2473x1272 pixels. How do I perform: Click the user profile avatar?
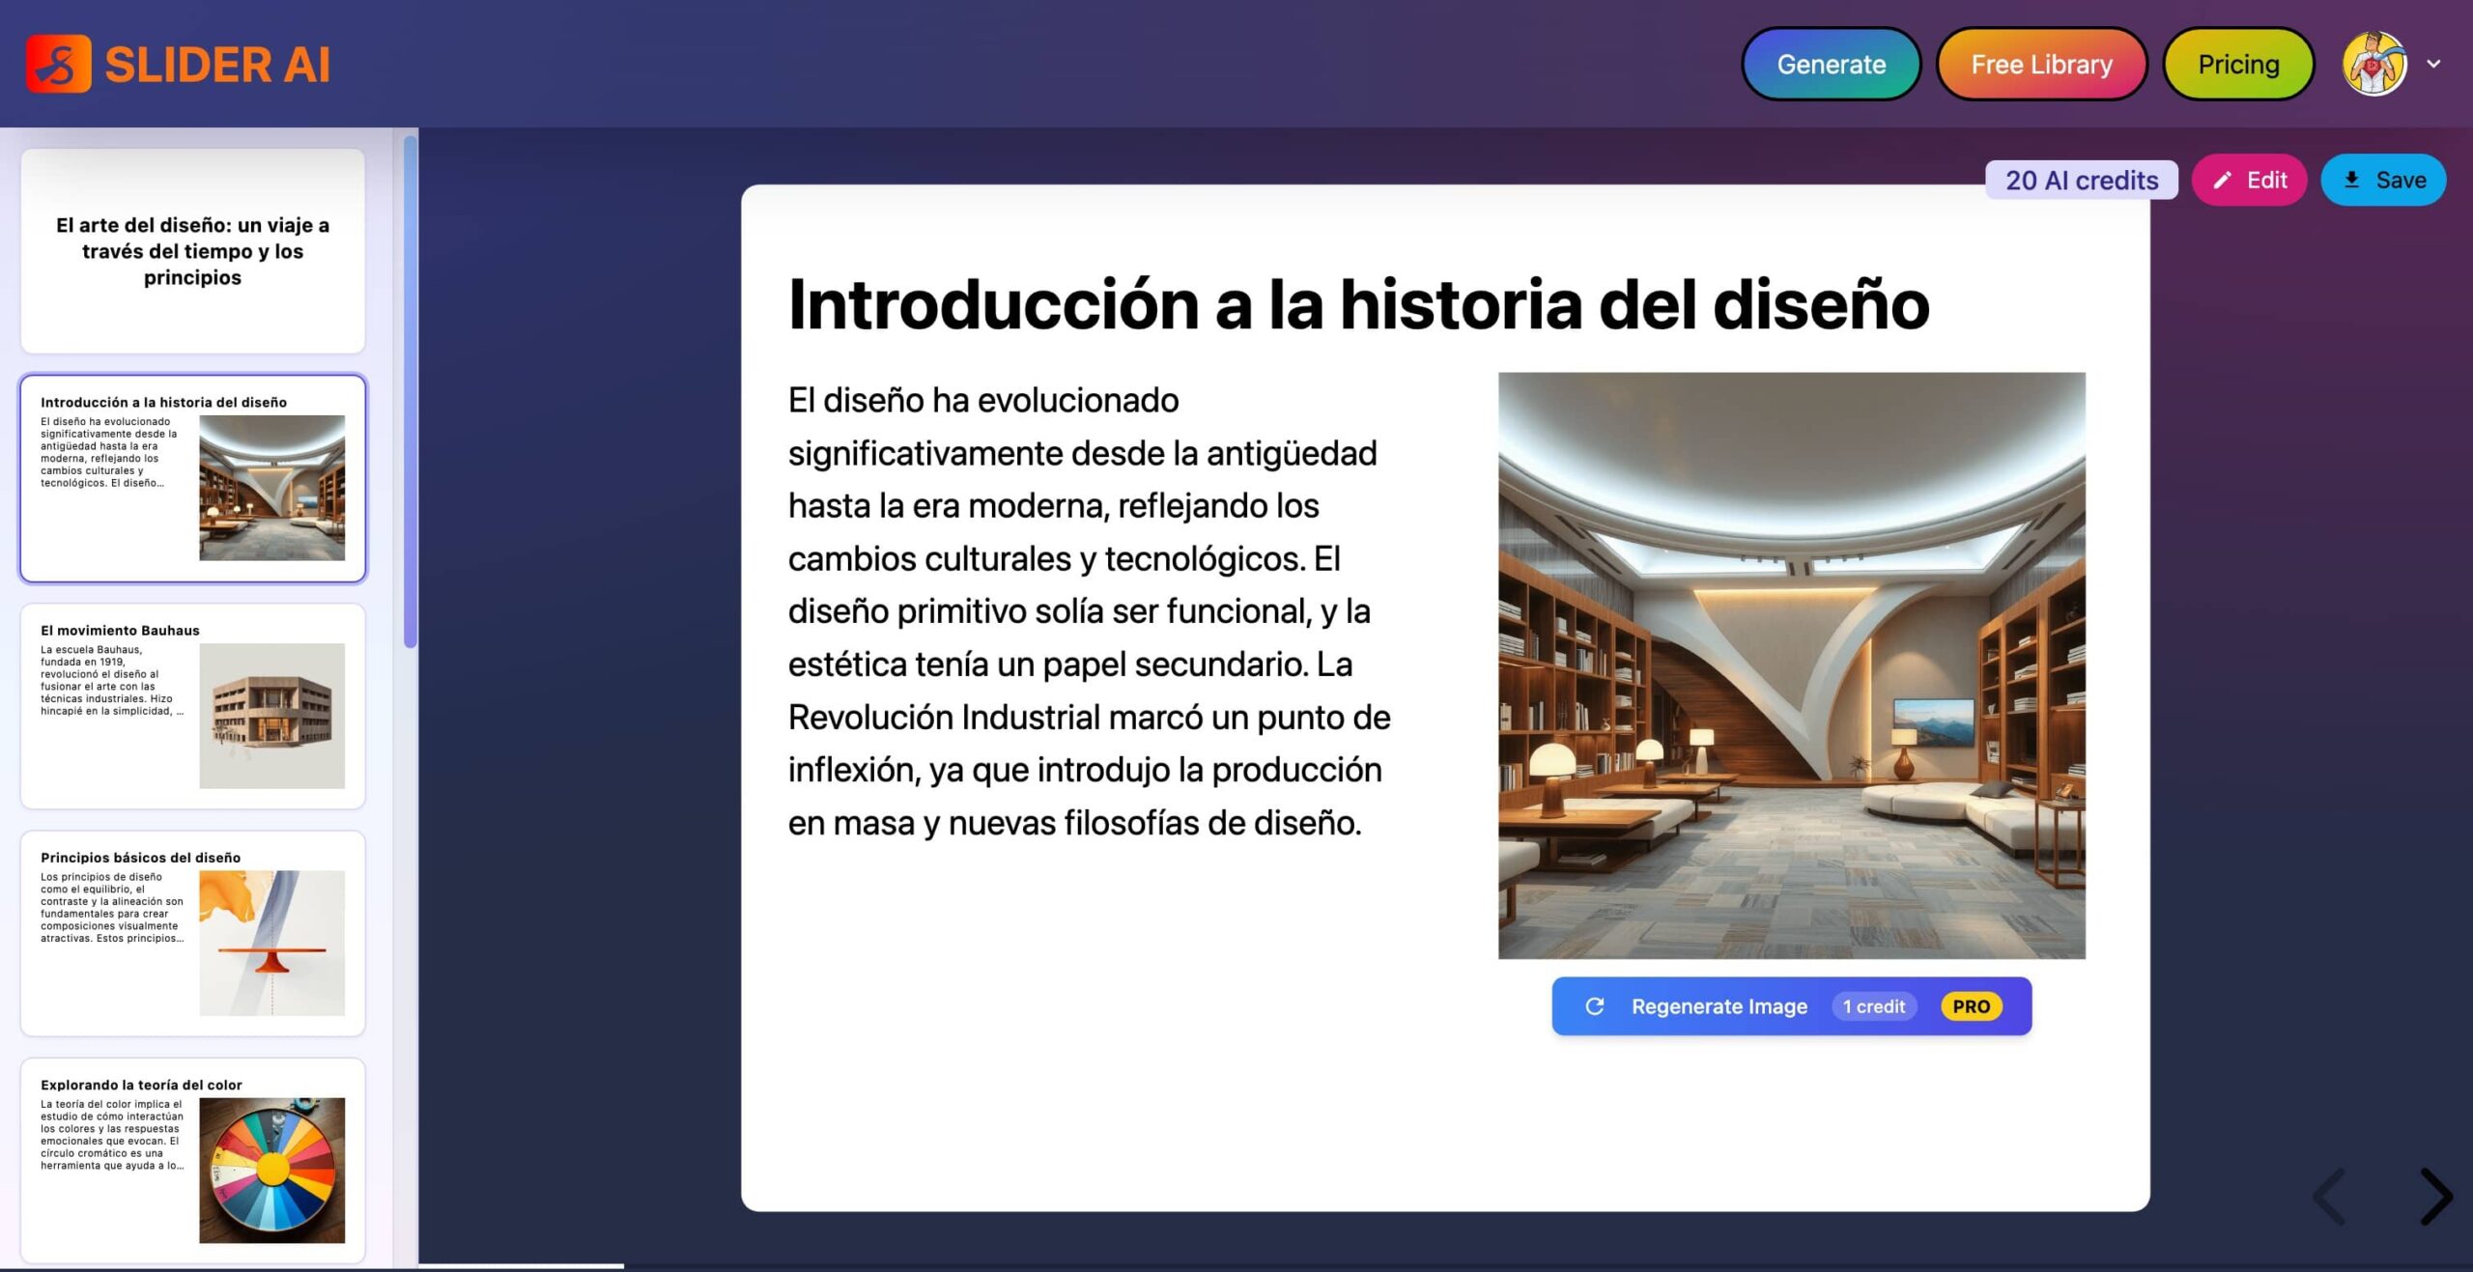pos(2374,65)
